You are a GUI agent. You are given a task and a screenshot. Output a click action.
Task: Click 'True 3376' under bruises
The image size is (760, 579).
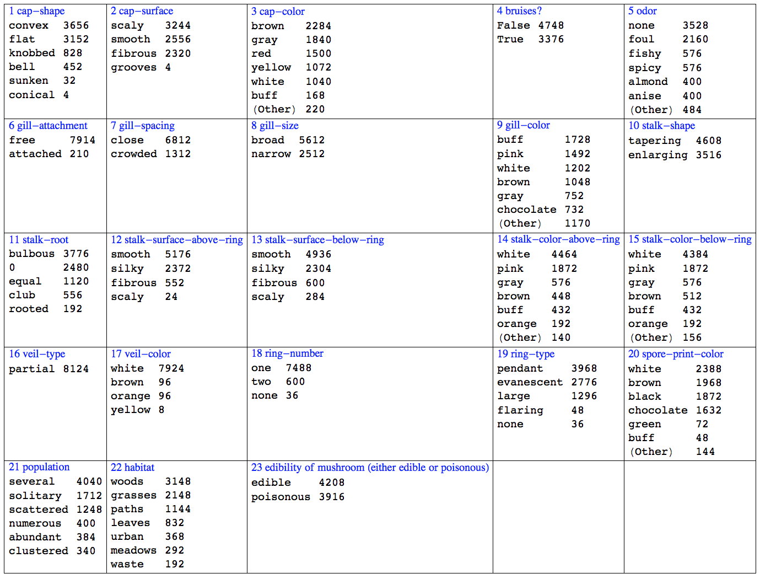click(x=530, y=39)
